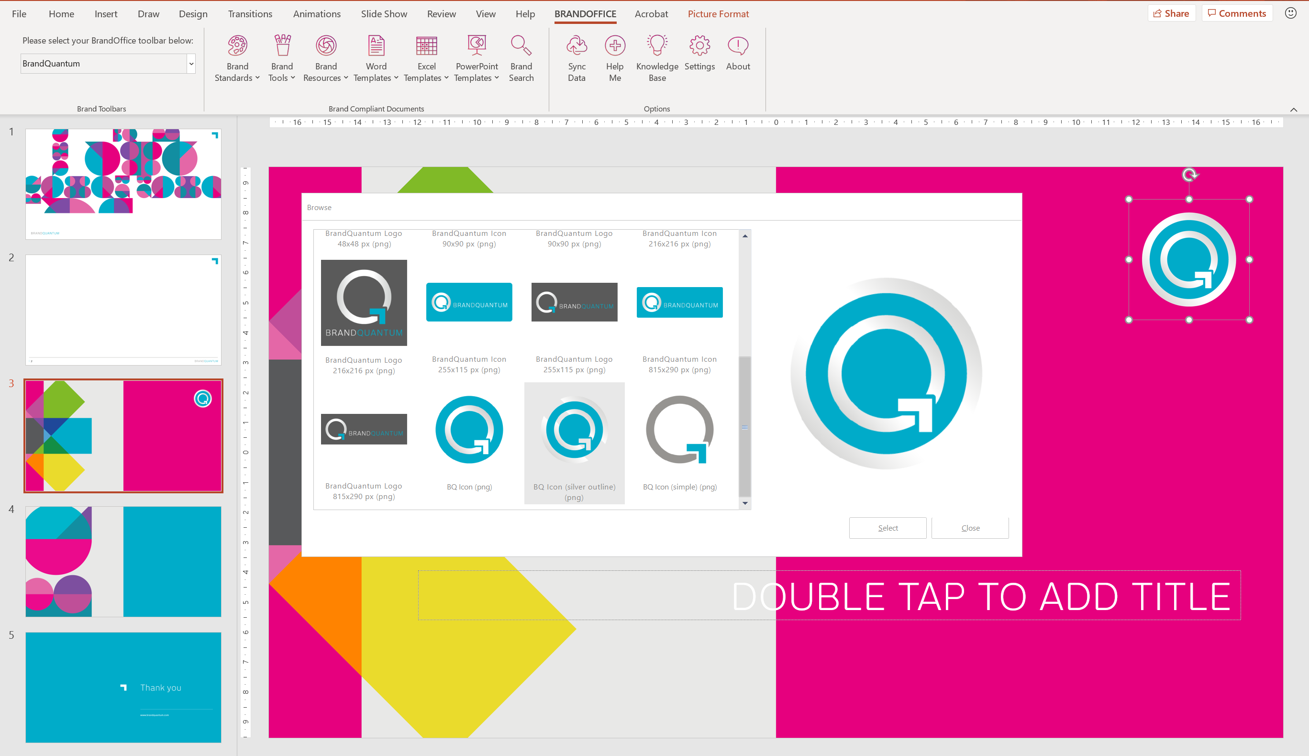Switch to Home tab
This screenshot has height=756, width=1309.
click(x=61, y=14)
